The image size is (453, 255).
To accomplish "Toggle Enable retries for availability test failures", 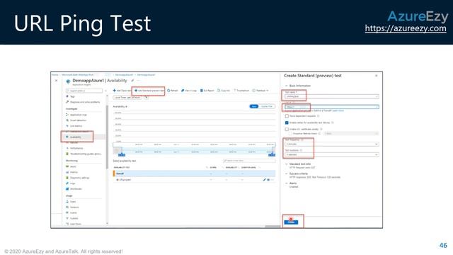I will (287, 123).
